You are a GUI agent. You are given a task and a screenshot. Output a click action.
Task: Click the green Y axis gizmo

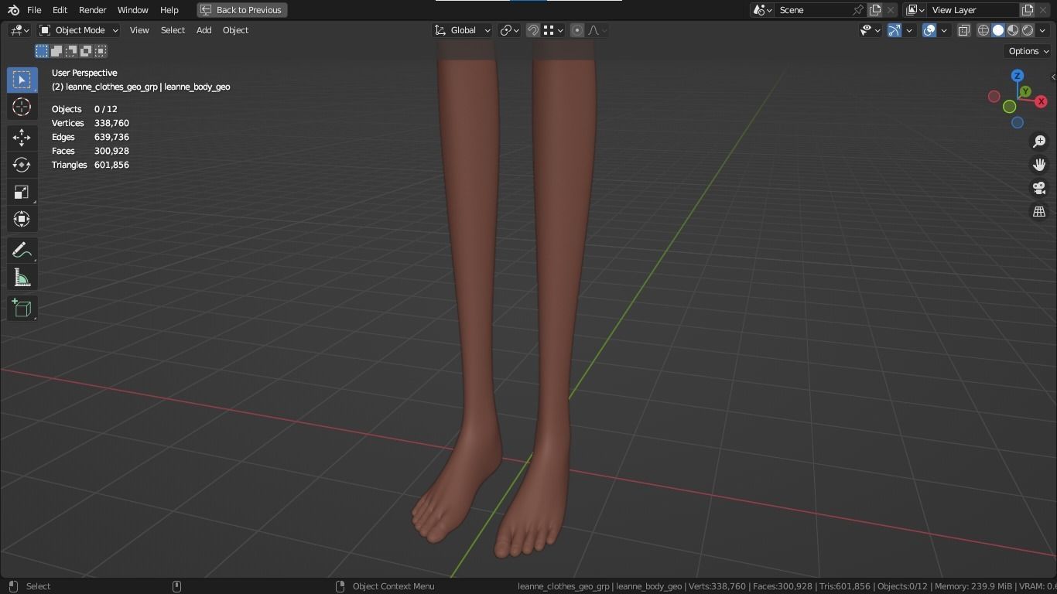(x=1025, y=91)
